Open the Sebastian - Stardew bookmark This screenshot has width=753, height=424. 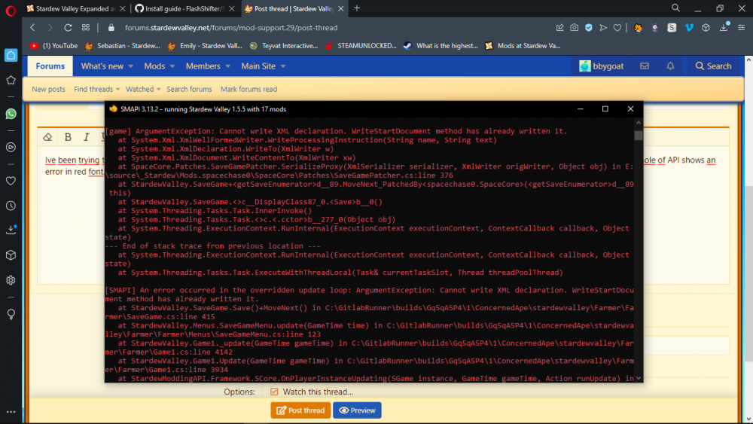point(123,46)
